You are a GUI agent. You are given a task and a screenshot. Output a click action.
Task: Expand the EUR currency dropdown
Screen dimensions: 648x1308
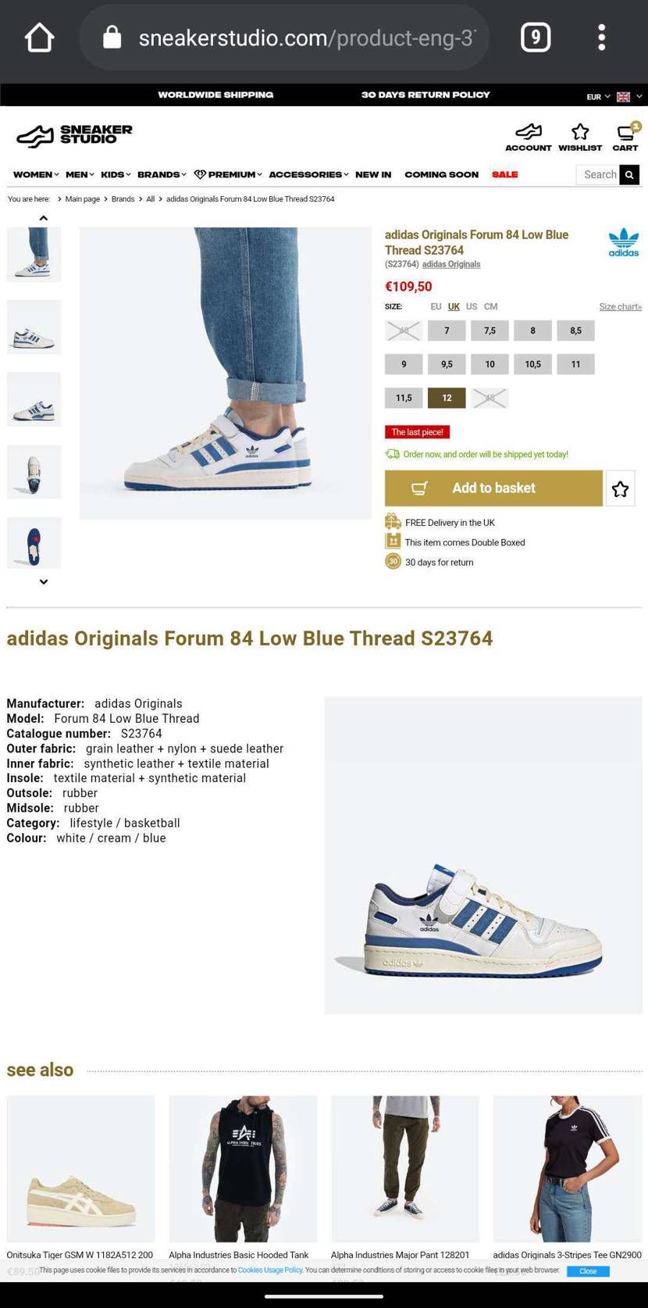(599, 97)
